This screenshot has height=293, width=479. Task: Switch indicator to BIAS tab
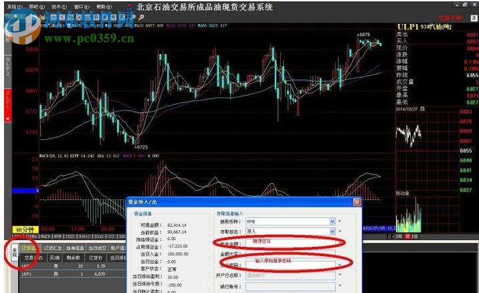coord(98,237)
